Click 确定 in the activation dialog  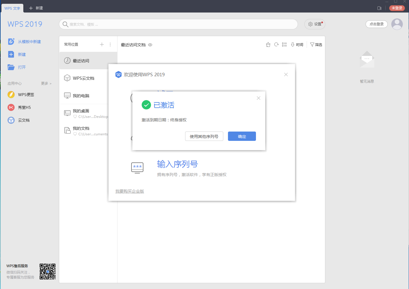point(242,136)
